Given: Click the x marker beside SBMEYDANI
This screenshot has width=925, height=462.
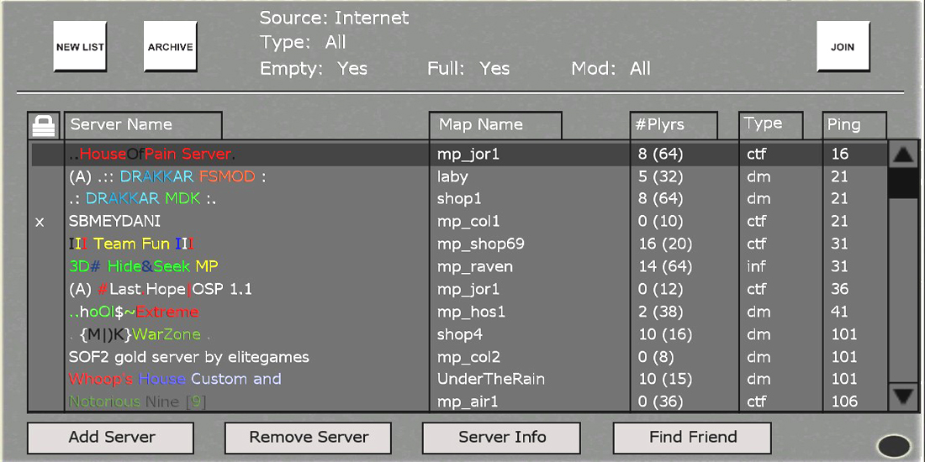Looking at the screenshot, I should pyautogui.click(x=40, y=222).
